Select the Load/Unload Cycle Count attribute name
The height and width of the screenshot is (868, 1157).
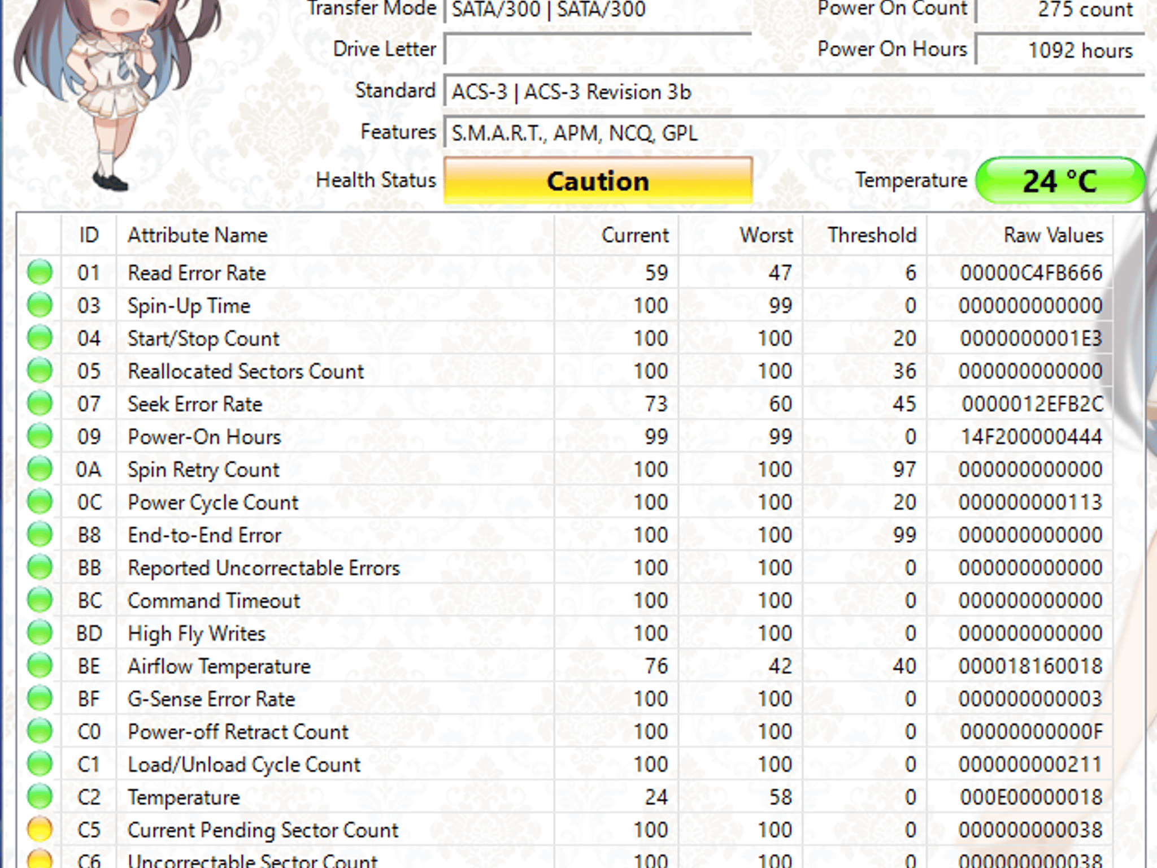(x=244, y=765)
